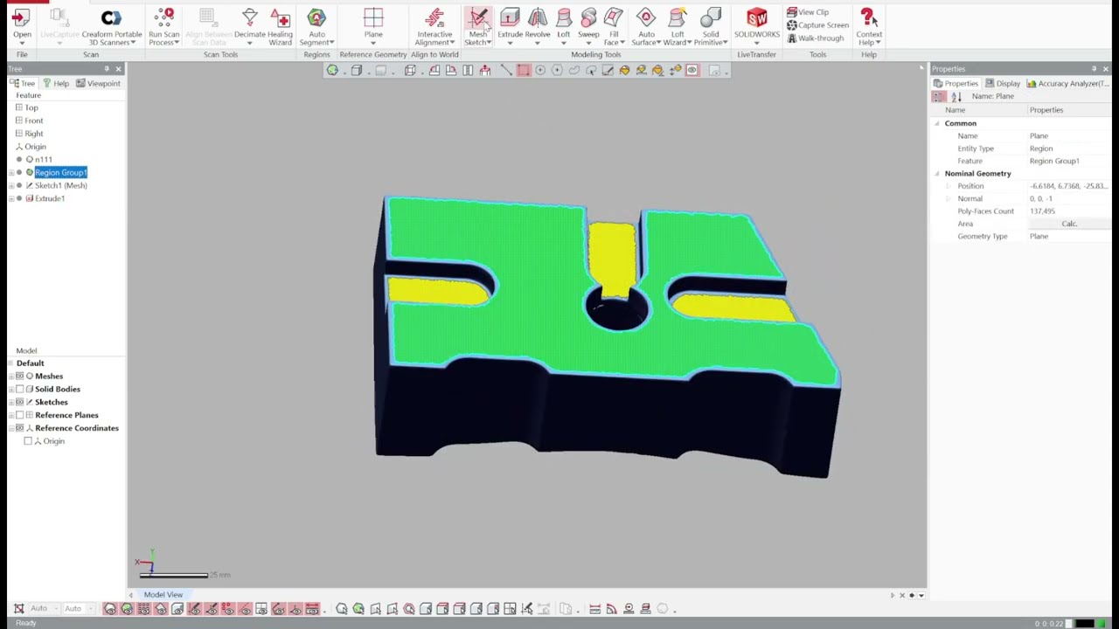This screenshot has width=1119, height=629.
Task: Click the Auto Segment icon
Action: [x=316, y=18]
